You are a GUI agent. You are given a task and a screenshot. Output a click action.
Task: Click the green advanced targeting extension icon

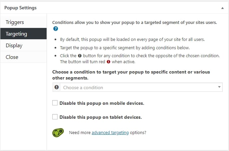click(x=58, y=133)
